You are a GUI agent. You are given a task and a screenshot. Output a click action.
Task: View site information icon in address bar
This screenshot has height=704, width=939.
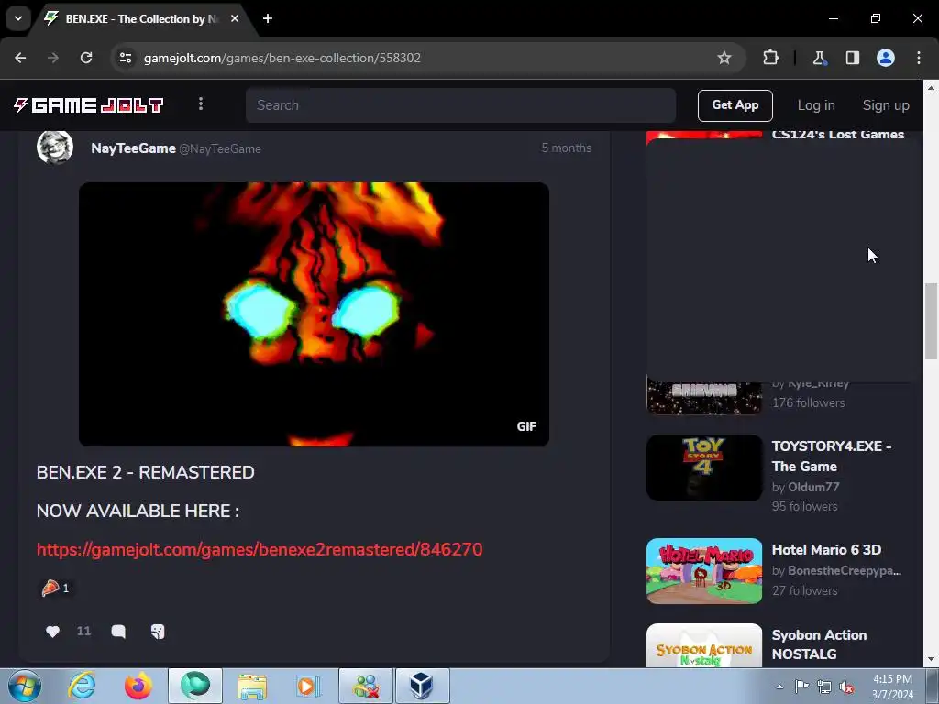pyautogui.click(x=126, y=58)
